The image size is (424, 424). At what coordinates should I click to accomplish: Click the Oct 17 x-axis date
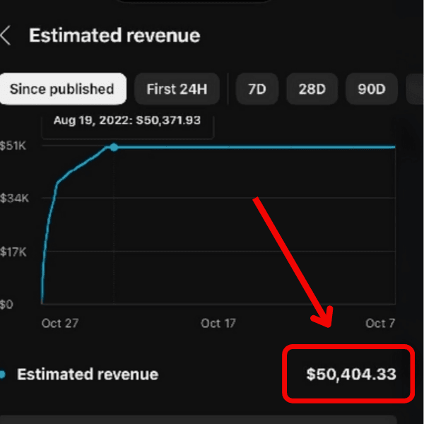[x=218, y=323]
